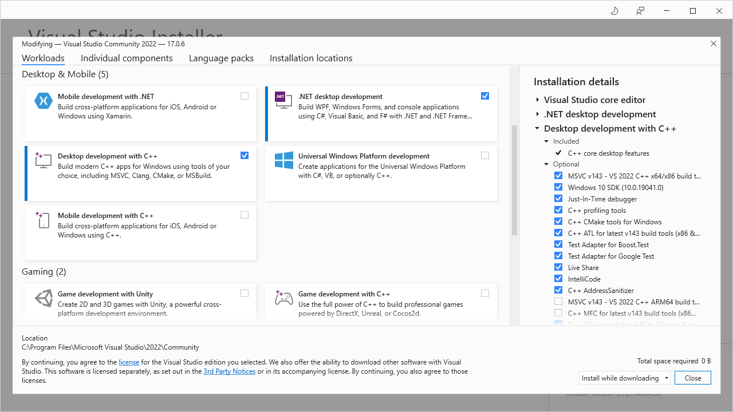Click the Universal Windows Platform logo icon
Image resolution: width=733 pixels, height=412 pixels.
(x=284, y=160)
